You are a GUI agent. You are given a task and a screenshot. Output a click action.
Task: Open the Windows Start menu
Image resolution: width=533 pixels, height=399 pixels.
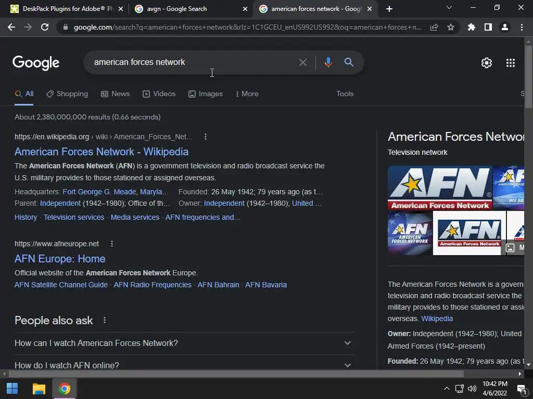click(12, 389)
